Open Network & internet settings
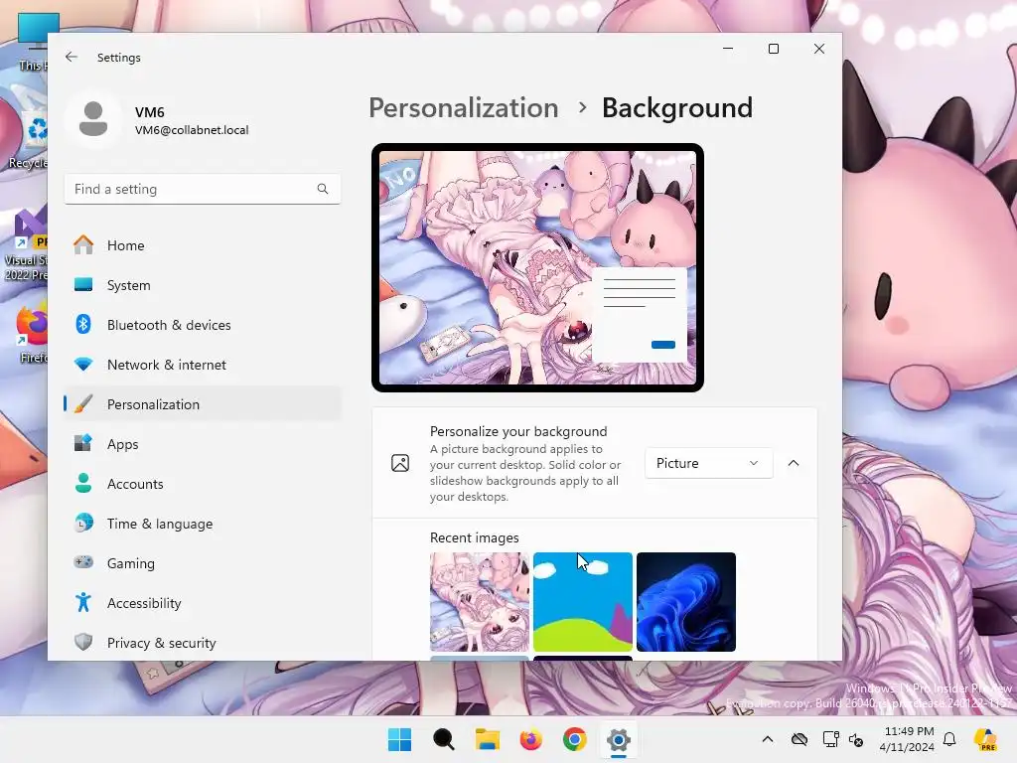1017x763 pixels. coord(203,365)
